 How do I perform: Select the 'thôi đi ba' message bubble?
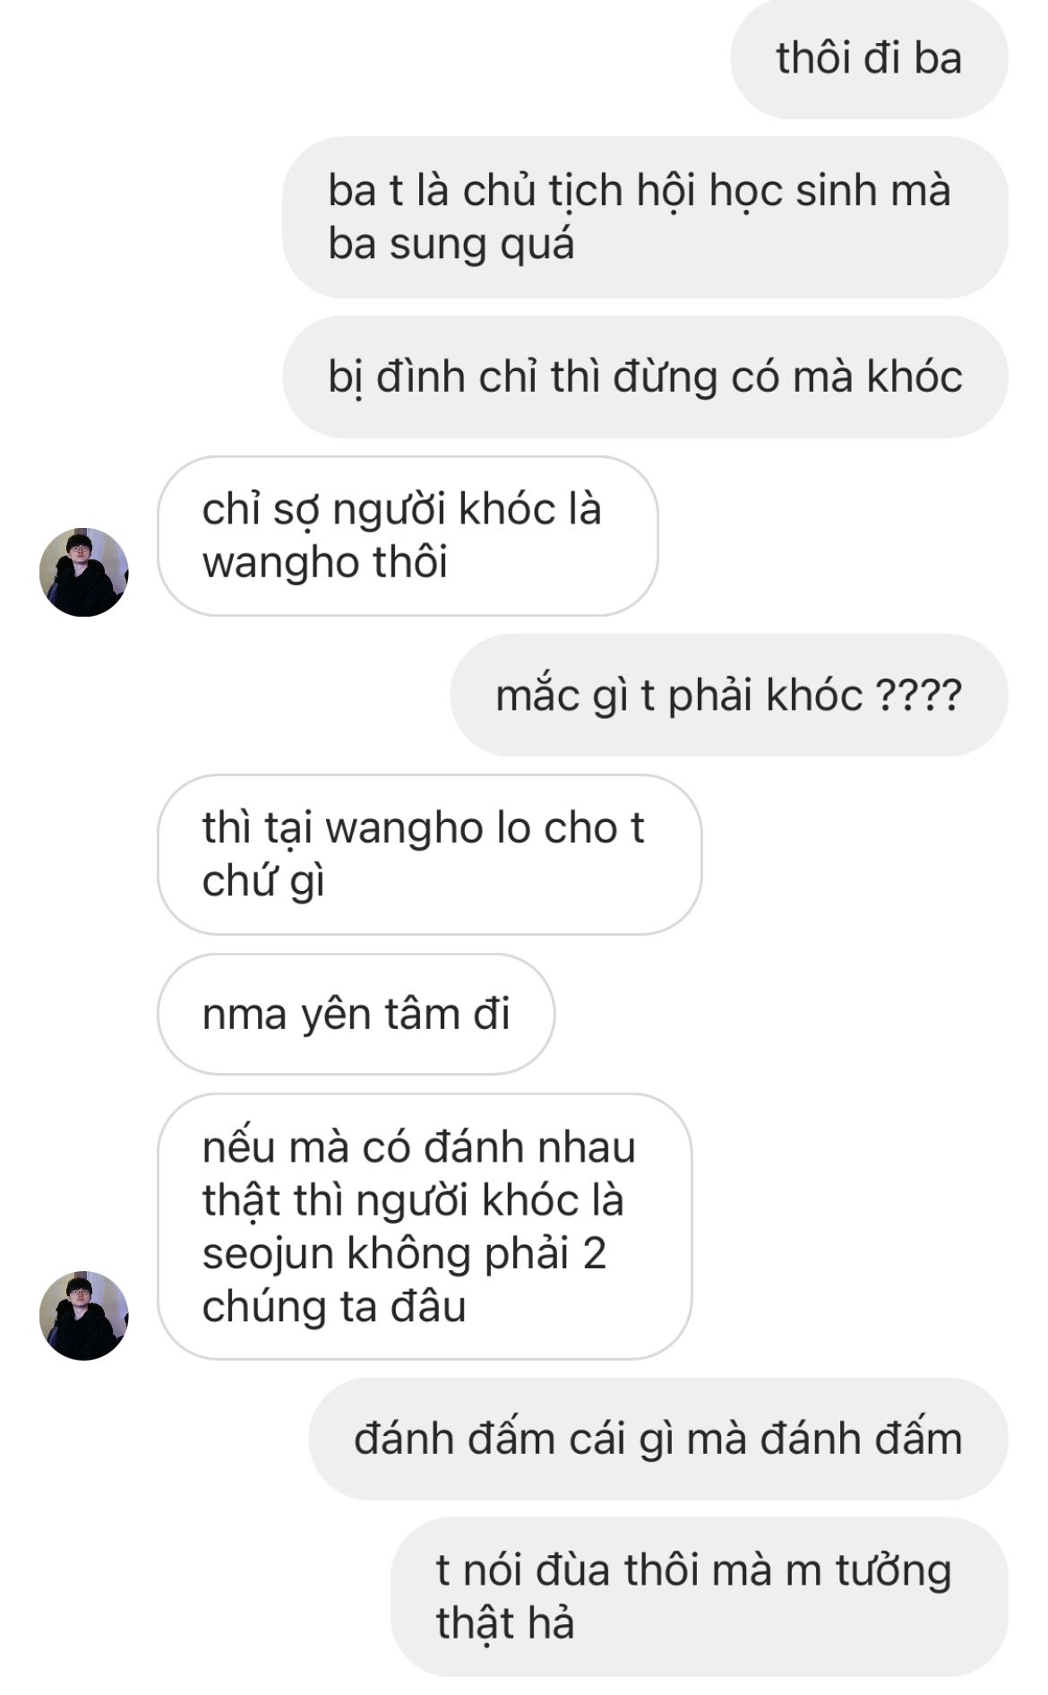pyautogui.click(x=869, y=59)
